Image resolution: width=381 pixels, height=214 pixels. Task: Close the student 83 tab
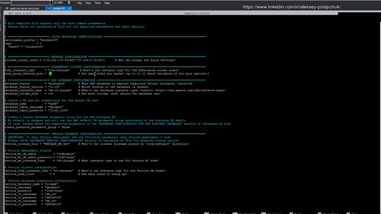(70, 8)
